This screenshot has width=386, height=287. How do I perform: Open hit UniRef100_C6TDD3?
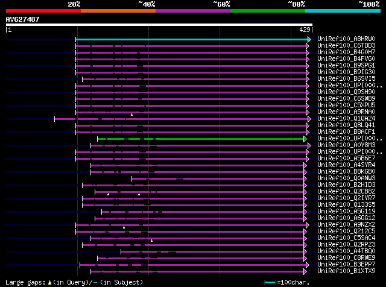[x=346, y=46]
